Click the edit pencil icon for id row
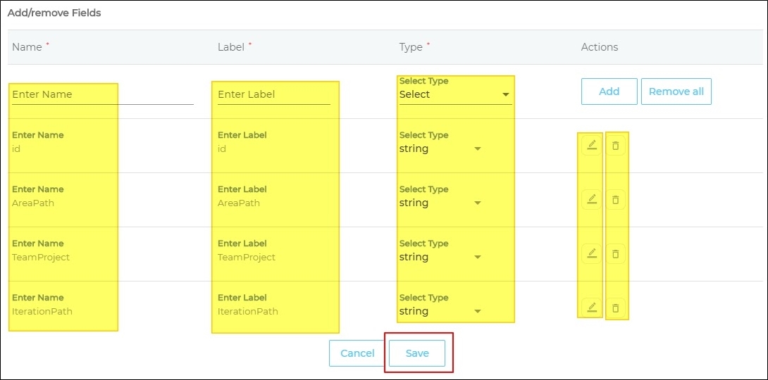 (x=592, y=145)
